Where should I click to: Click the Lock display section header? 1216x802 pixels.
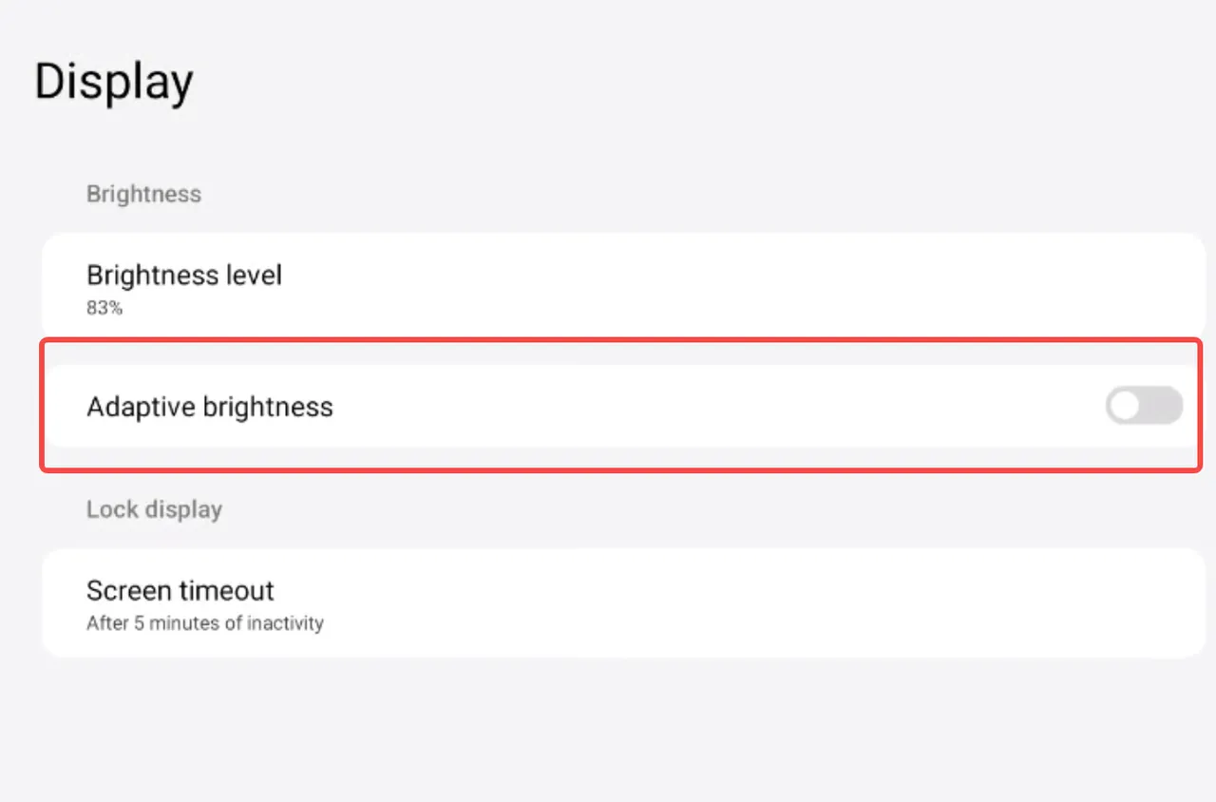[x=154, y=509]
